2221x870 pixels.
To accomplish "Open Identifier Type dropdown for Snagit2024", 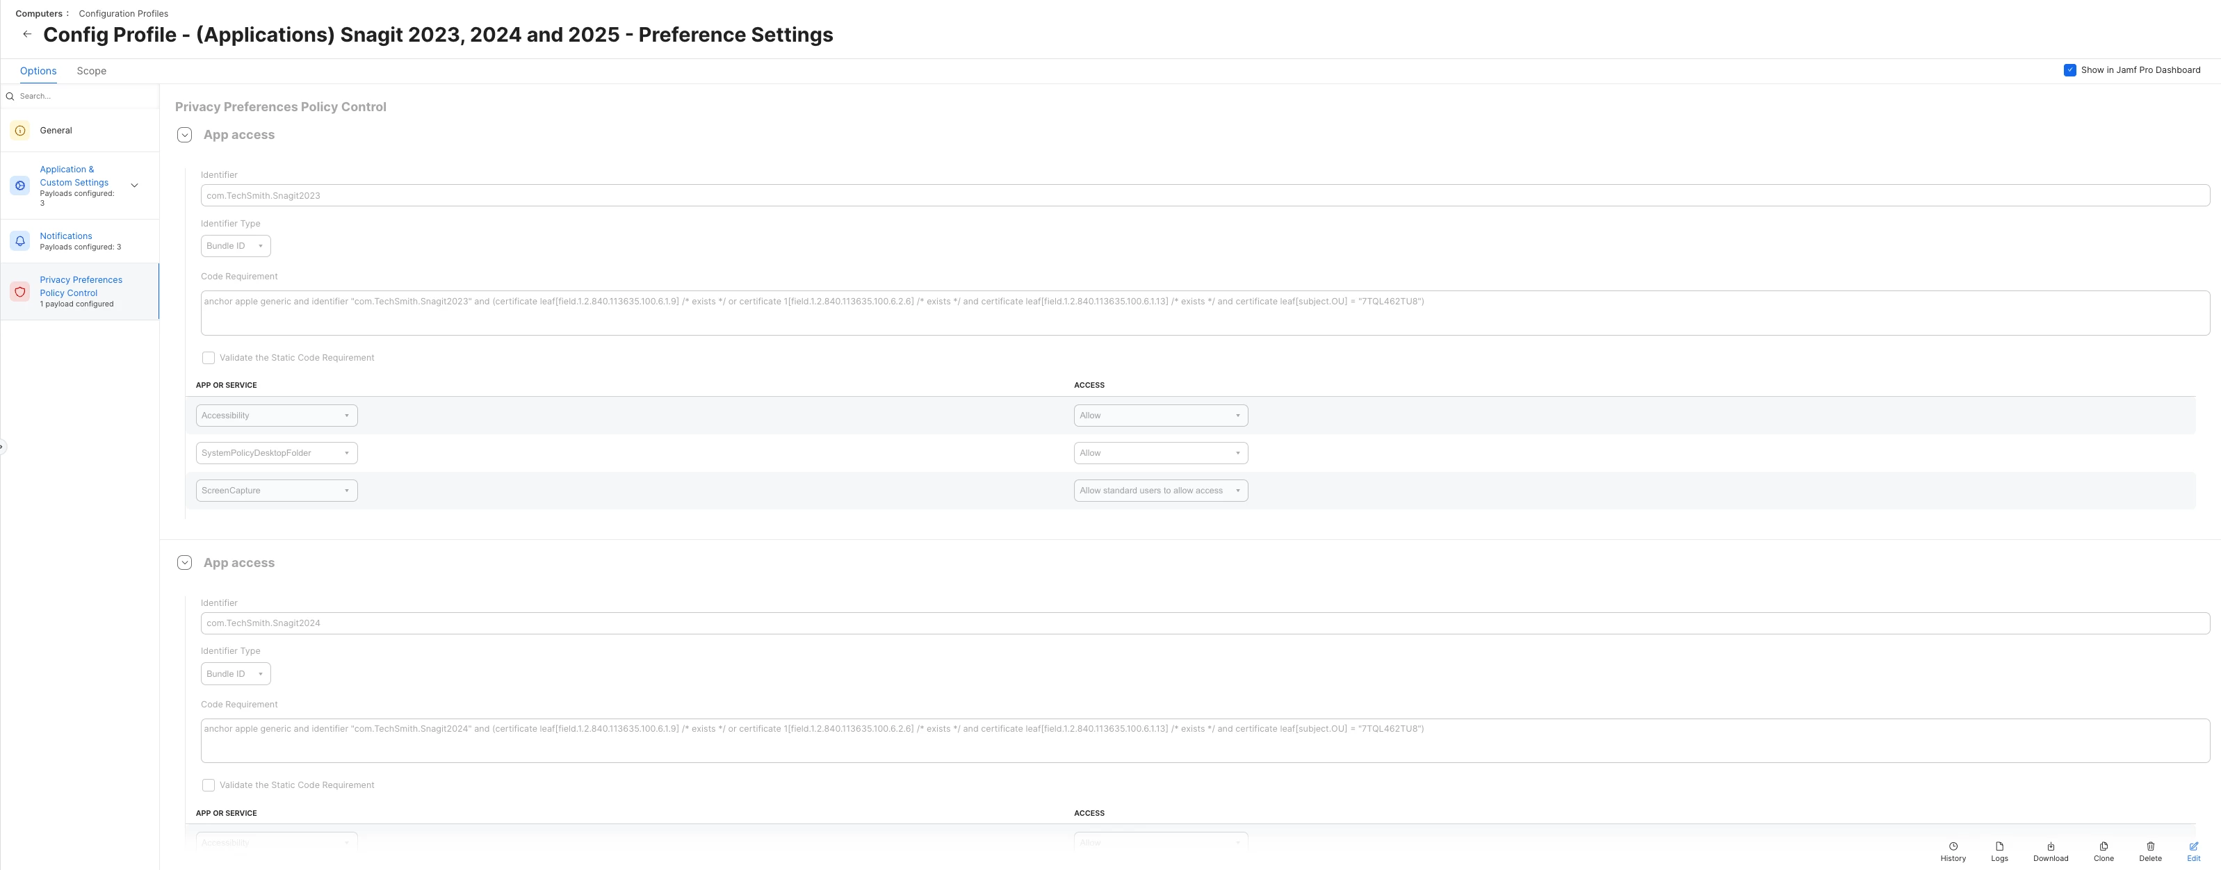I will 236,674.
